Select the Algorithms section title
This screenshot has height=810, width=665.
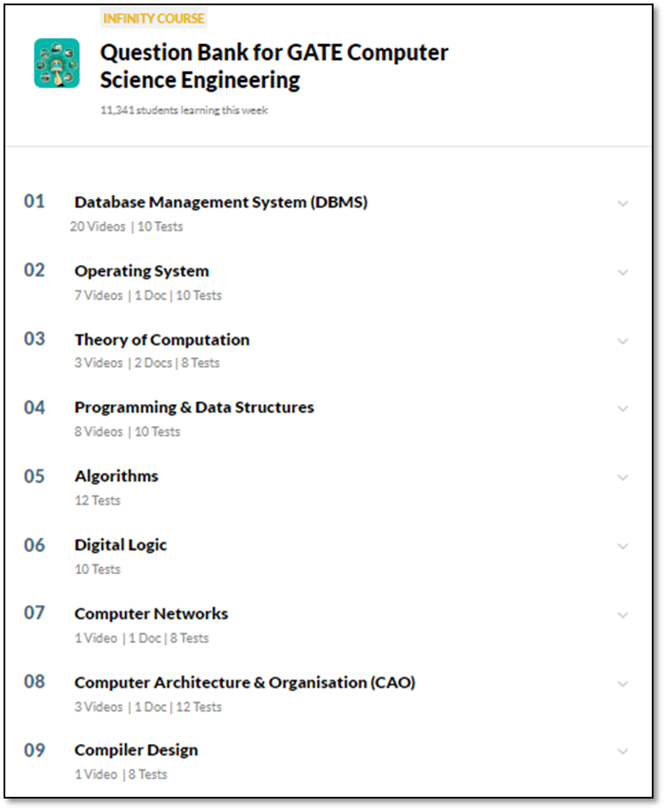[x=117, y=476]
